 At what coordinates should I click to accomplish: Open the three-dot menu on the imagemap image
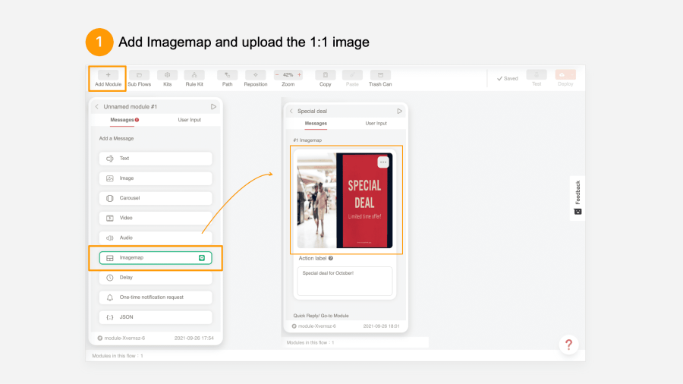pos(383,162)
